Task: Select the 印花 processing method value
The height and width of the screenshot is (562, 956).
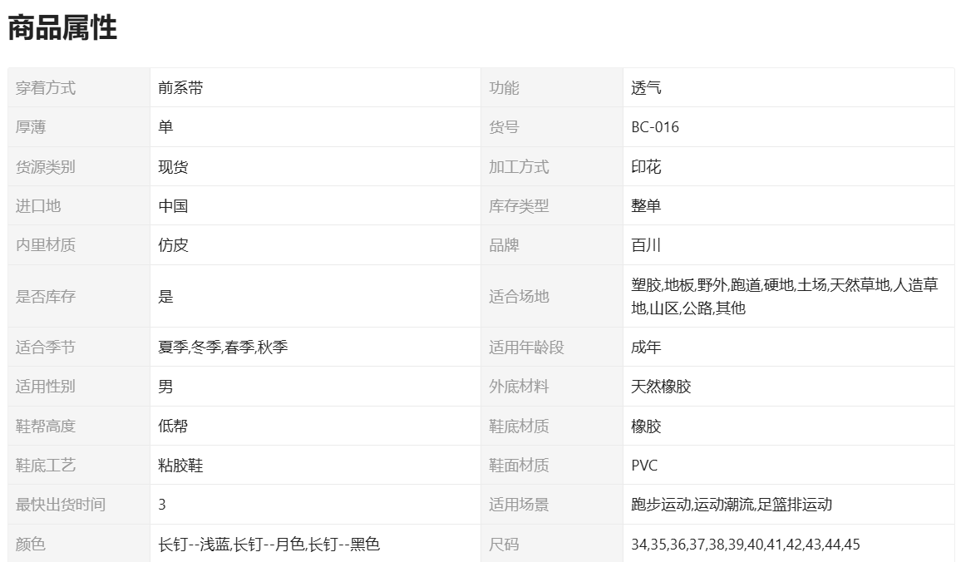Action: (646, 167)
